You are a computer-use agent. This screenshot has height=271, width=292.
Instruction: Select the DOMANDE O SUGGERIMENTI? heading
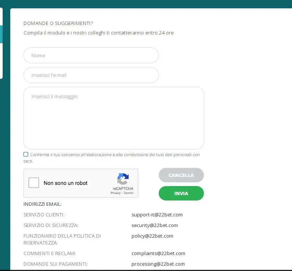click(58, 23)
